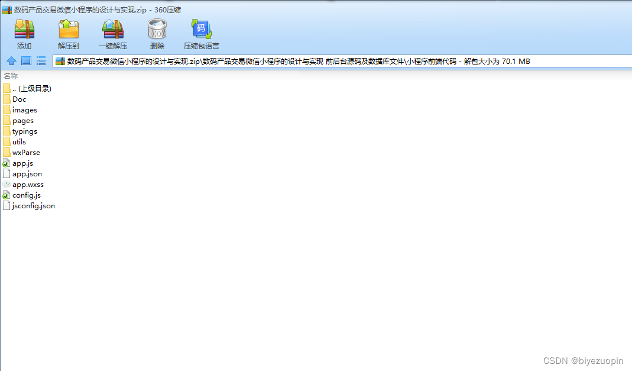Click the 一键解压 one-click extract icon
The image size is (632, 371).
[113, 29]
